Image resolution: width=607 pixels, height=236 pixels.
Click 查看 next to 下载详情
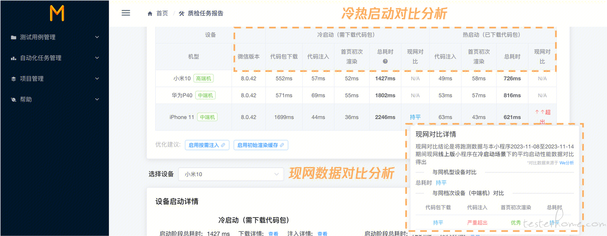coord(273,234)
